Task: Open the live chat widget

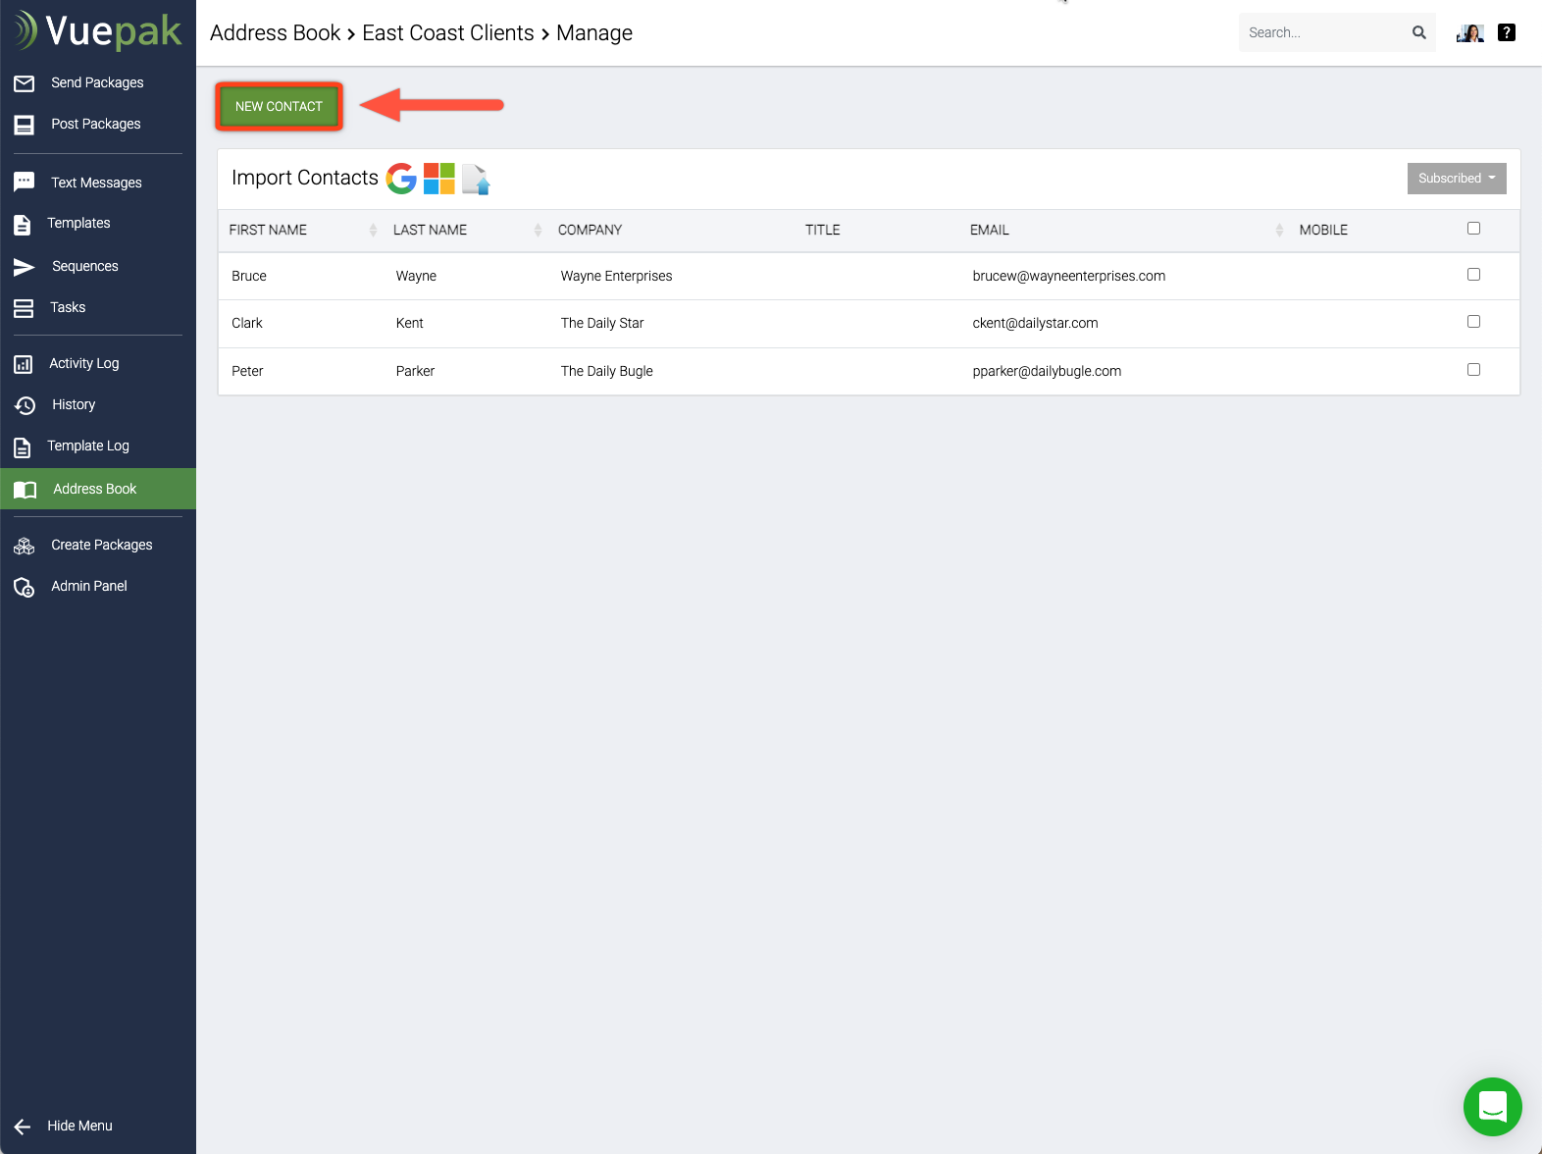Action: (1492, 1107)
